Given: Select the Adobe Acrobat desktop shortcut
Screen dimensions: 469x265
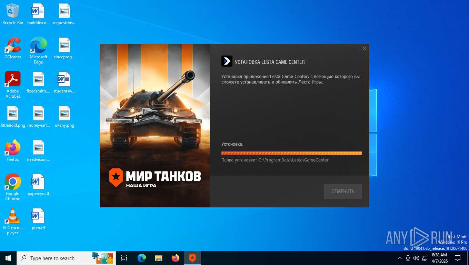Looking at the screenshot, I should tap(13, 85).
